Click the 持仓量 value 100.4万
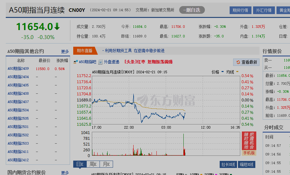Screen dimensions: 290x175 coord(99,36)
